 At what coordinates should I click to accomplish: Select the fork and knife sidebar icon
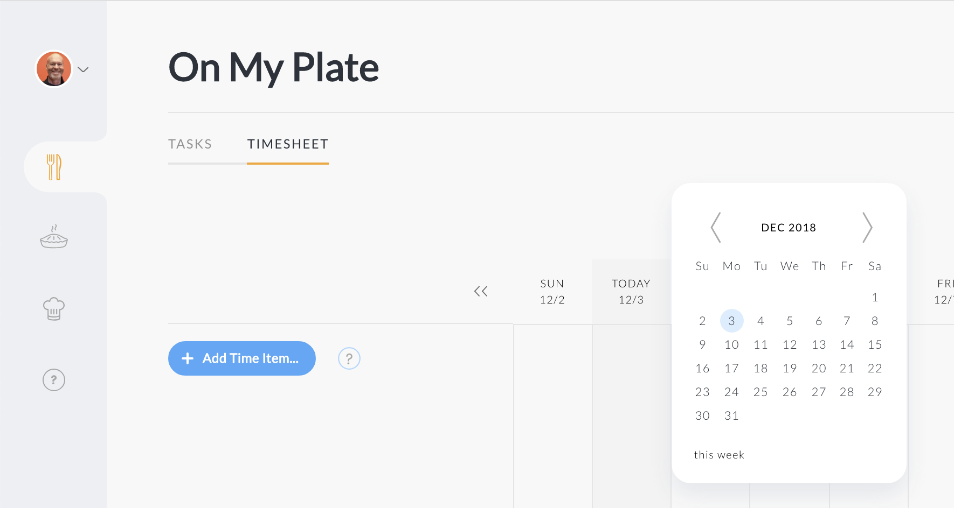(x=54, y=167)
